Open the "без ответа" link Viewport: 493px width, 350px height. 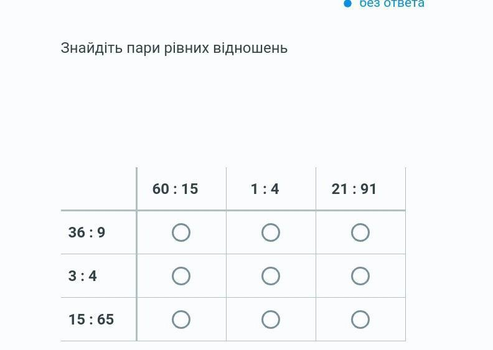point(392,4)
